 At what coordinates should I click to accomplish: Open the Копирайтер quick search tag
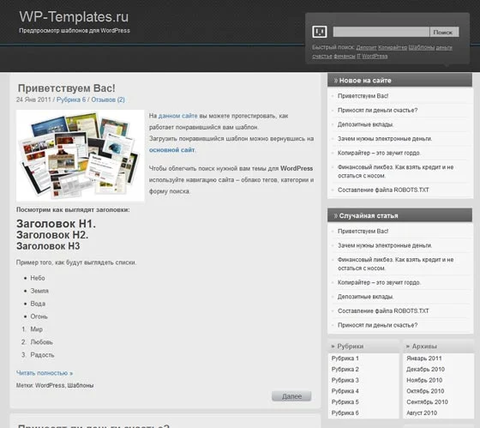coord(393,47)
